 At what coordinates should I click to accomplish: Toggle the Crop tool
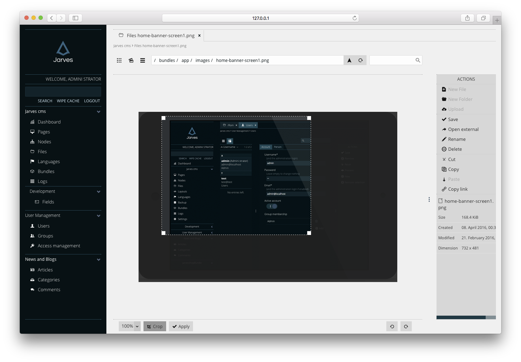(x=155, y=326)
